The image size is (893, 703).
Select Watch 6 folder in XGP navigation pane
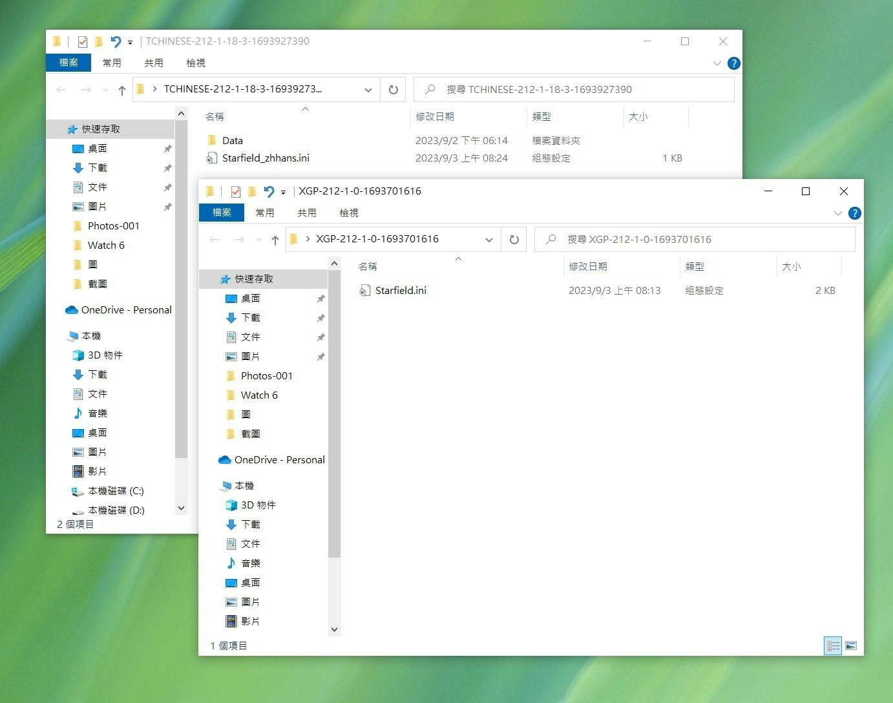tap(259, 395)
